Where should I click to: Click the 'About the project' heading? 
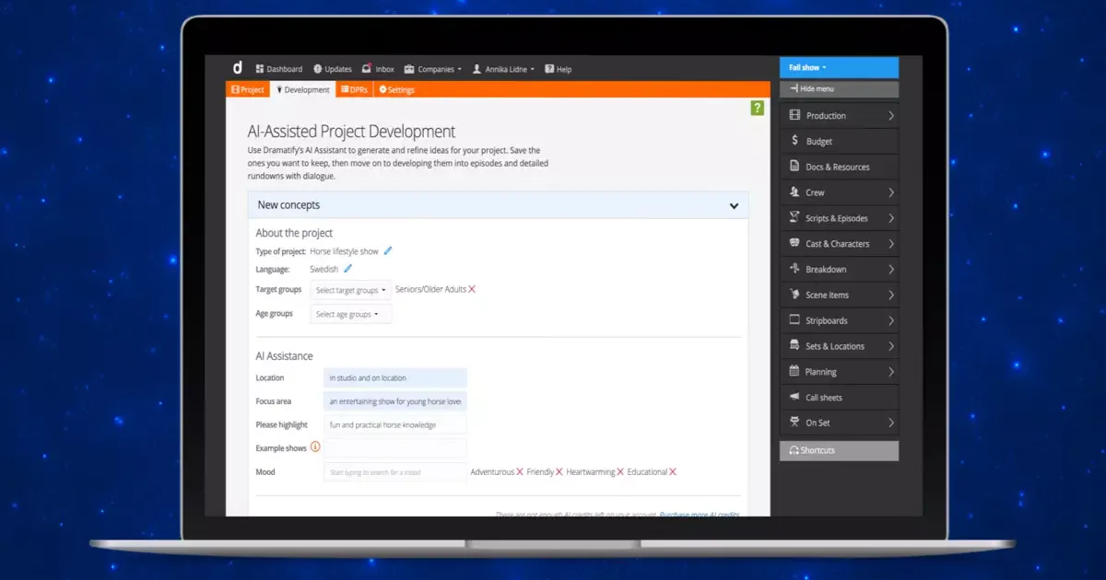294,233
